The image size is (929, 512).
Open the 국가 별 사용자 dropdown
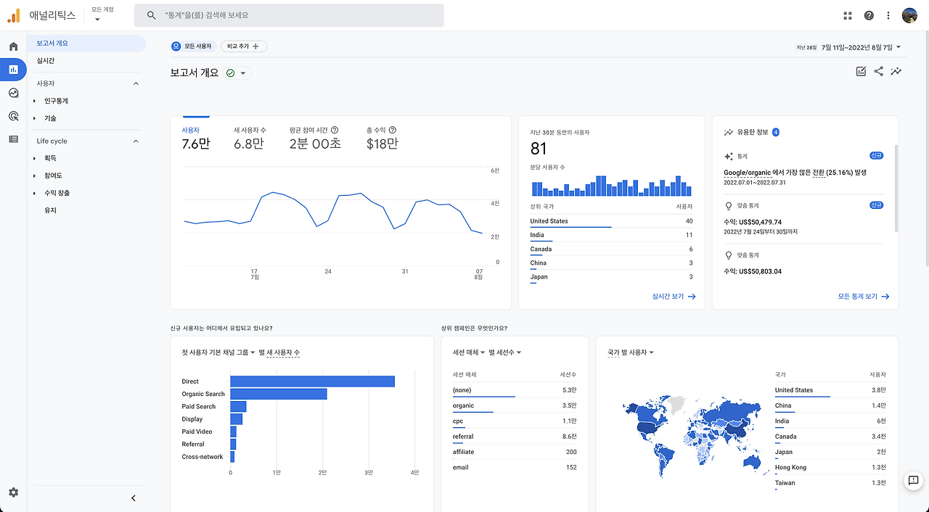(631, 352)
